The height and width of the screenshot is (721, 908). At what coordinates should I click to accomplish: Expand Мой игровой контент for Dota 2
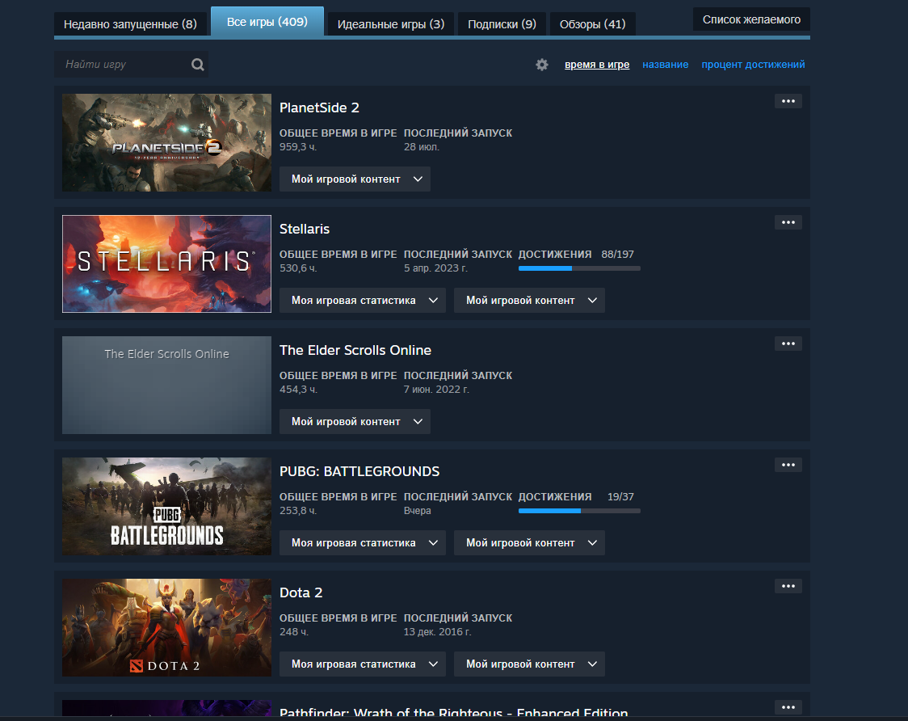[x=529, y=664]
